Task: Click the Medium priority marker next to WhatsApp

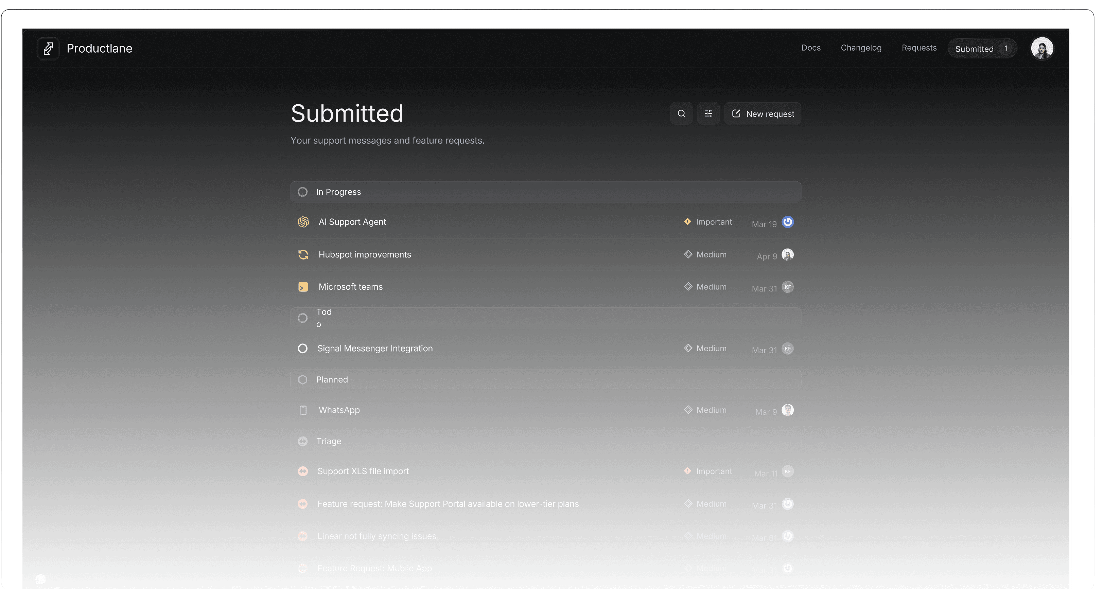Action: (x=688, y=410)
